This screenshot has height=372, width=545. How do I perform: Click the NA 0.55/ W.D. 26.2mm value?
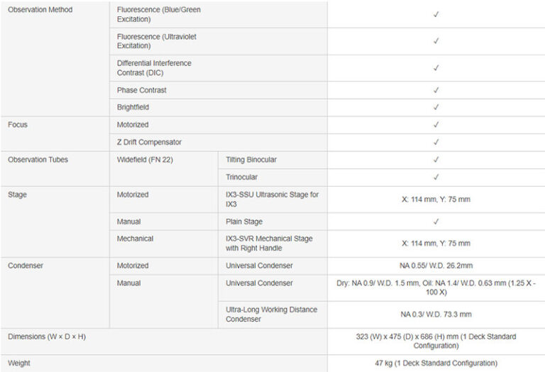[436, 266]
